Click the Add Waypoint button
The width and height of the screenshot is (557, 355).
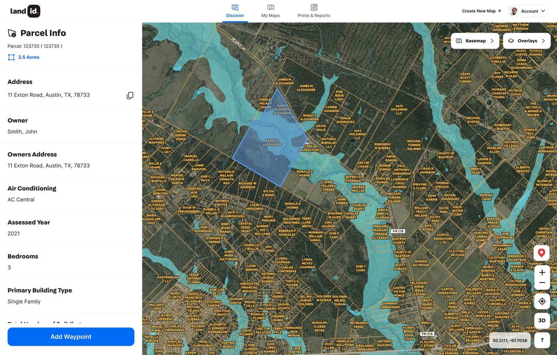coord(71,336)
